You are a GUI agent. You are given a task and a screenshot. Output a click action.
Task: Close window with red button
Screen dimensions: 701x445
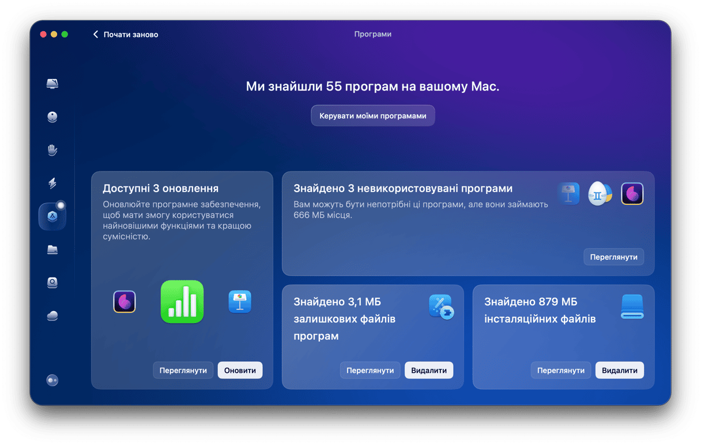click(x=43, y=35)
